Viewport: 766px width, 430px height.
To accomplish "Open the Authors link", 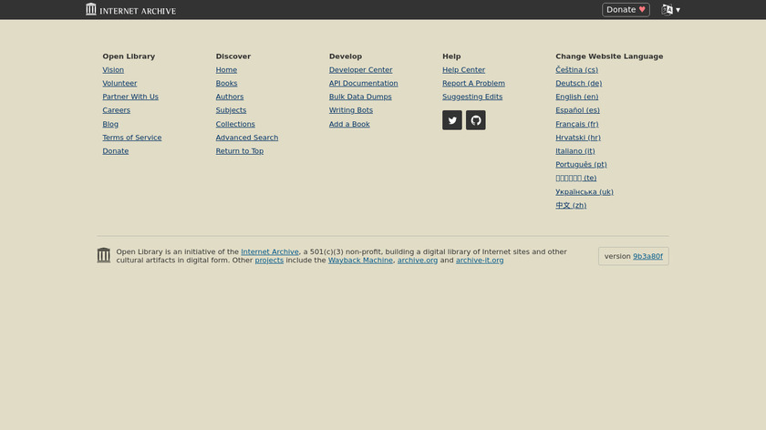I will (x=230, y=97).
